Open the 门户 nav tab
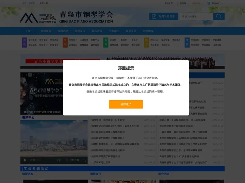Viewport: 245px width, 183px height. [x=29, y=31]
